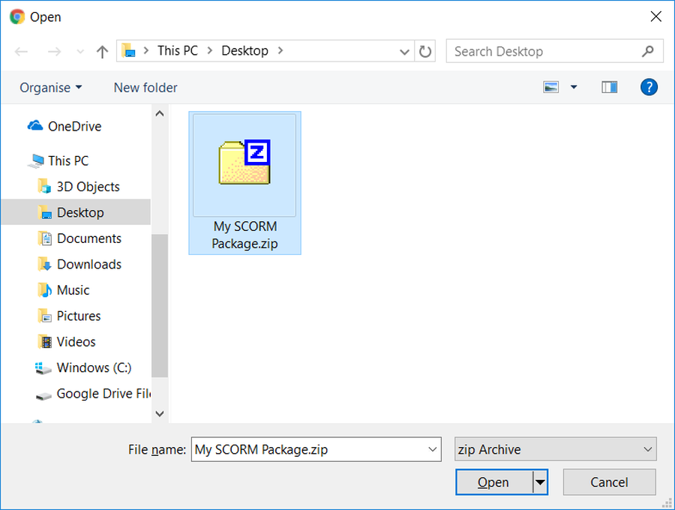Image resolution: width=675 pixels, height=510 pixels.
Task: Open the 3D Objects folder
Action: tap(88, 186)
